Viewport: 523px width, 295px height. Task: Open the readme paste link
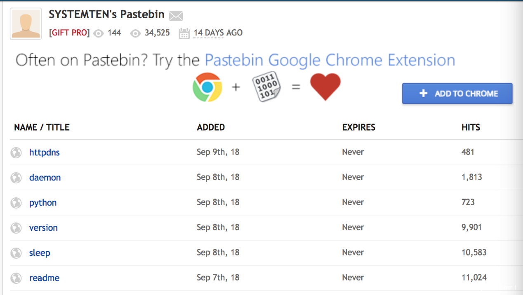coord(44,278)
